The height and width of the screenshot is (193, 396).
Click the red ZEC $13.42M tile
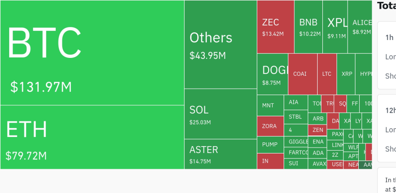coord(275,27)
